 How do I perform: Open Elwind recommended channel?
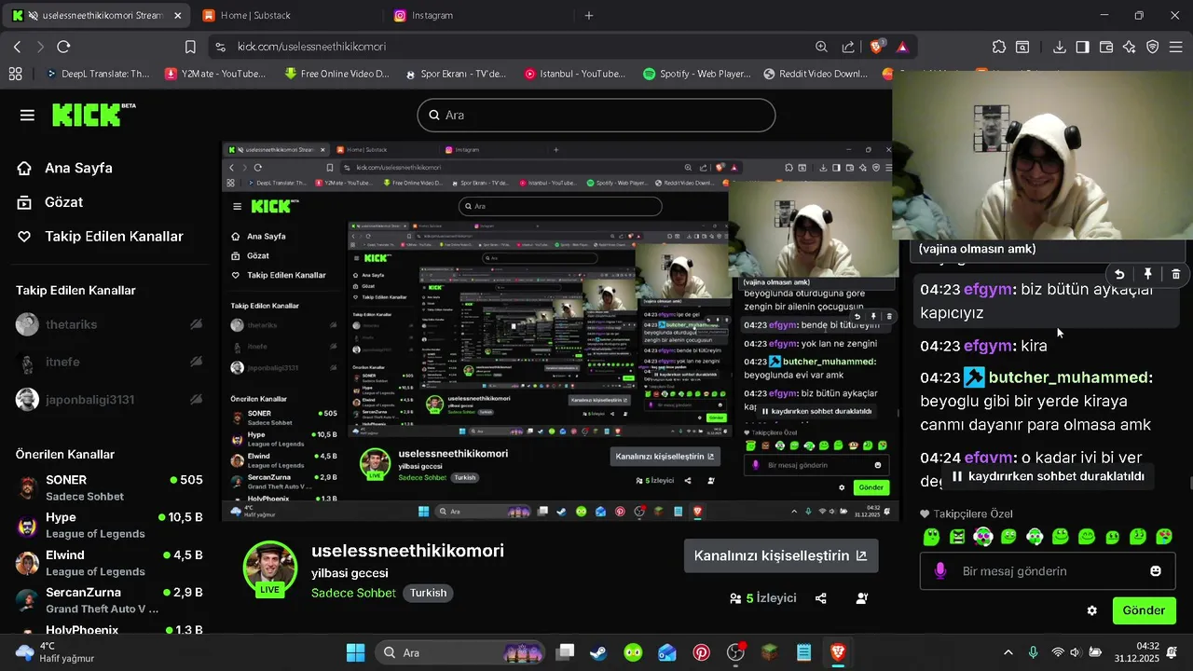(110, 562)
